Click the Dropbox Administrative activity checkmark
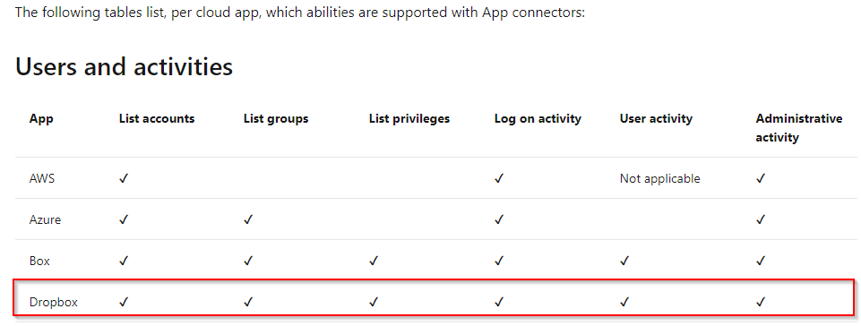Screen dimensions: 861x326 761,301
